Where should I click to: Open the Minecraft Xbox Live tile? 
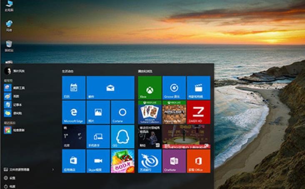(174, 112)
